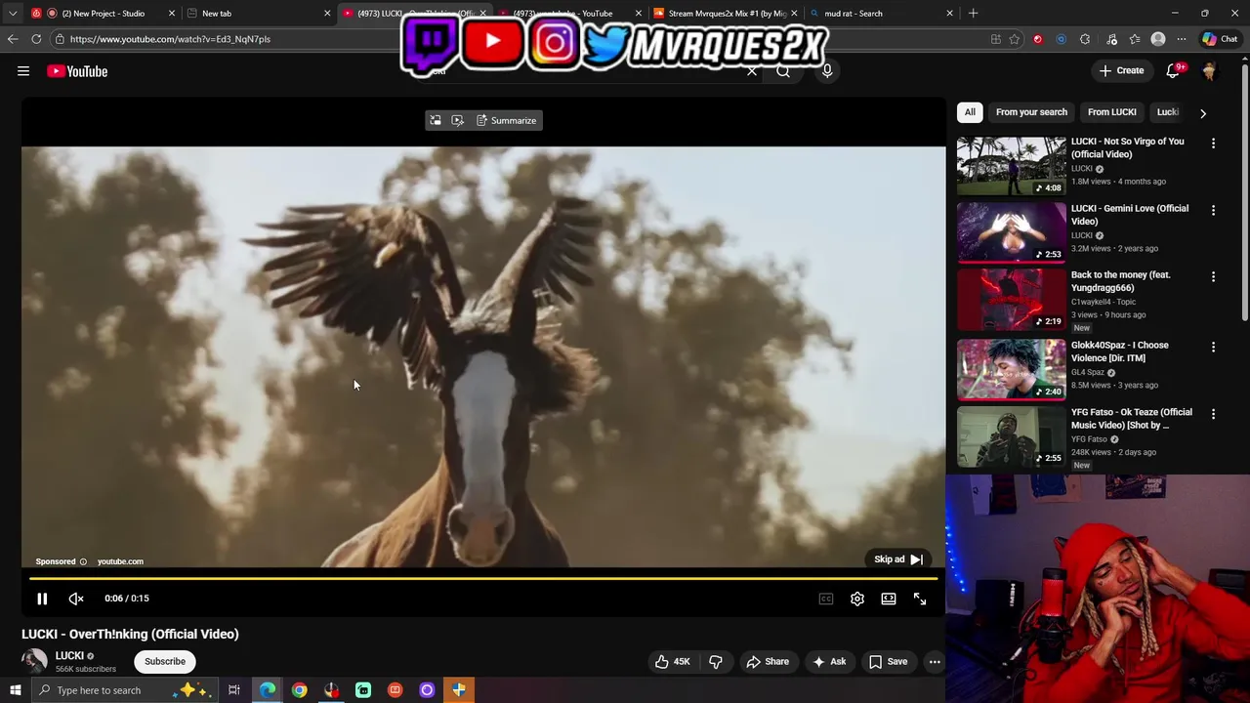Image resolution: width=1250 pixels, height=703 pixels.
Task: Select the All filter chip
Action: [970, 112]
